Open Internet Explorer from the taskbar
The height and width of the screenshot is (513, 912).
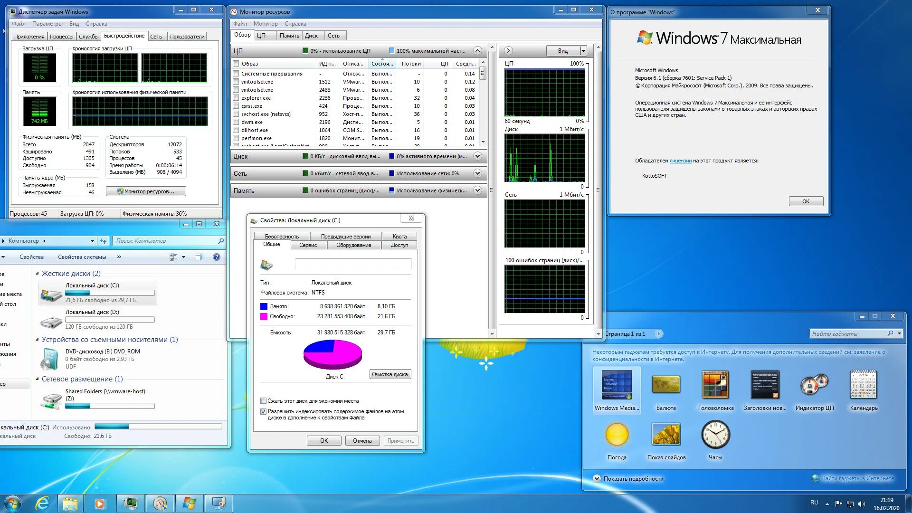pos(42,503)
